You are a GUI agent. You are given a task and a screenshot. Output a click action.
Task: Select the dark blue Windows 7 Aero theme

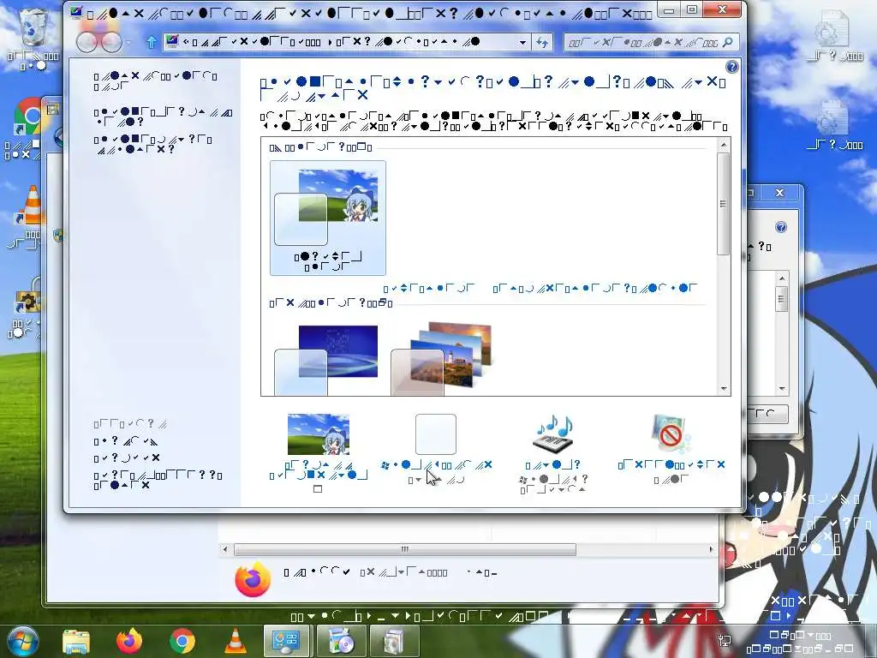point(326,358)
